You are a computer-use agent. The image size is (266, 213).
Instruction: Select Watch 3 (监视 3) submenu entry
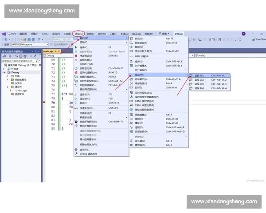[210, 84]
